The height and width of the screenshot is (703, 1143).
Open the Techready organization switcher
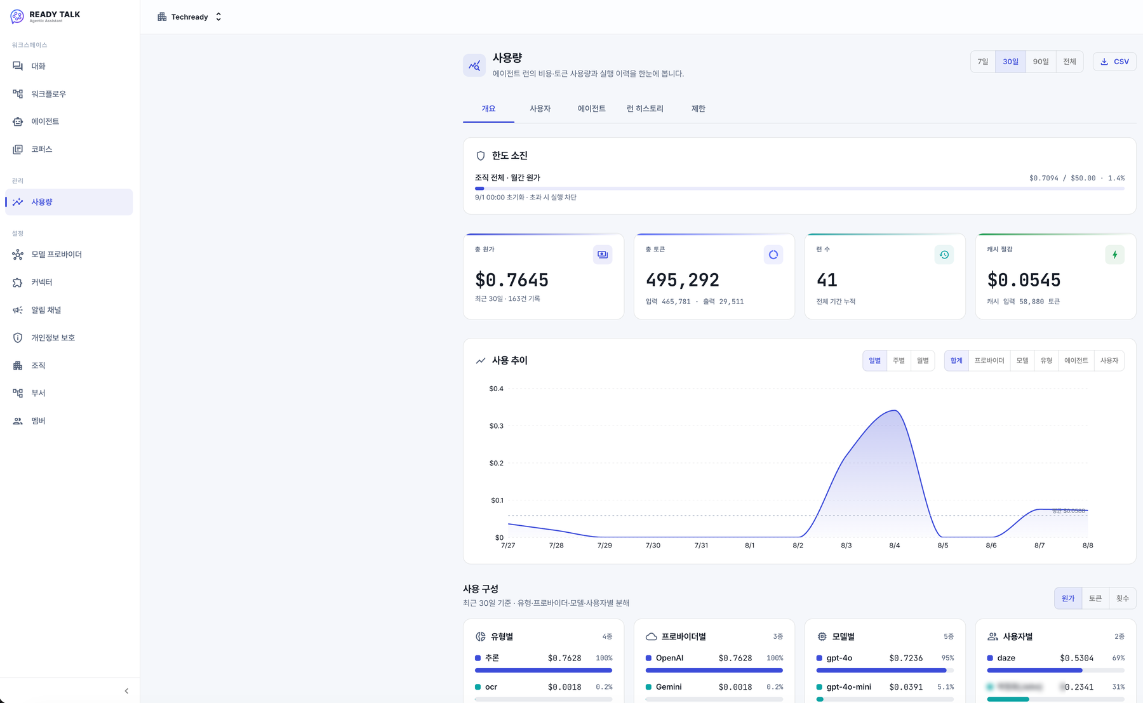pyautogui.click(x=190, y=17)
